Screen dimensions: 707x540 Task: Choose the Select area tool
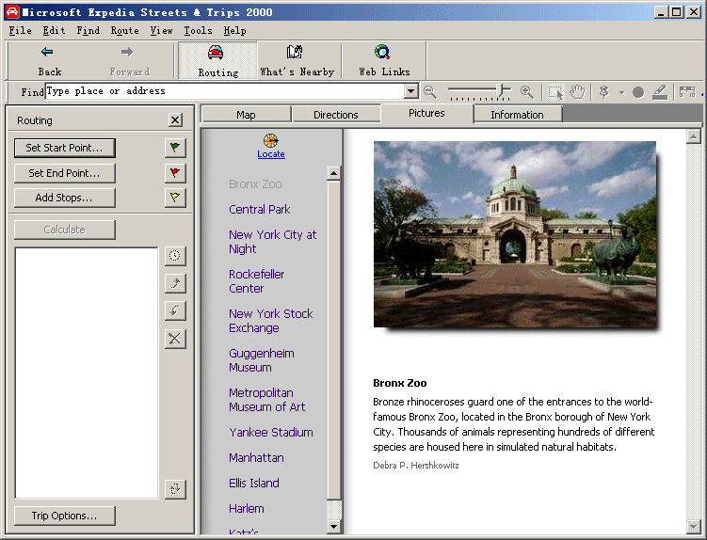[x=555, y=92]
